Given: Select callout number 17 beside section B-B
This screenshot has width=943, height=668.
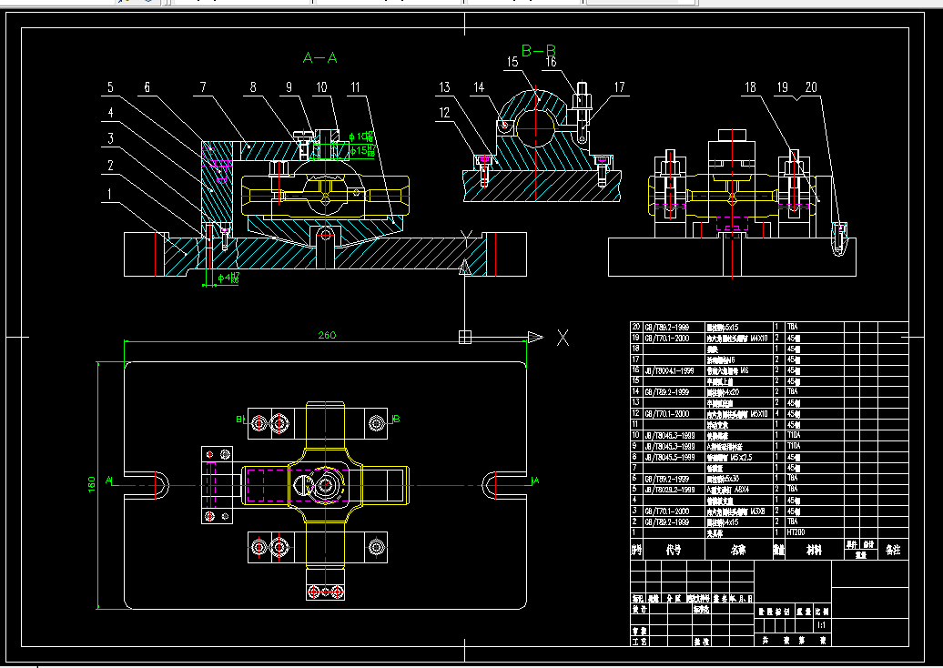Looking at the screenshot, I should (620, 87).
